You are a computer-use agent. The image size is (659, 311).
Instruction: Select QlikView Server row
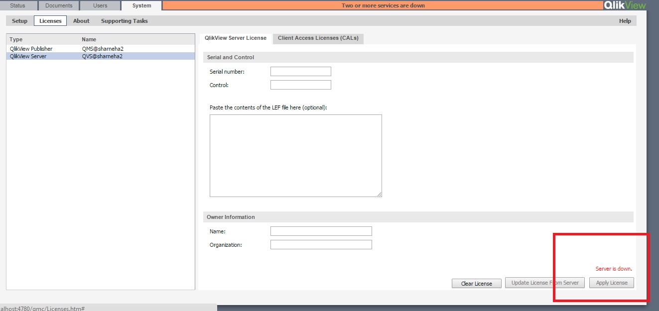[x=101, y=56]
